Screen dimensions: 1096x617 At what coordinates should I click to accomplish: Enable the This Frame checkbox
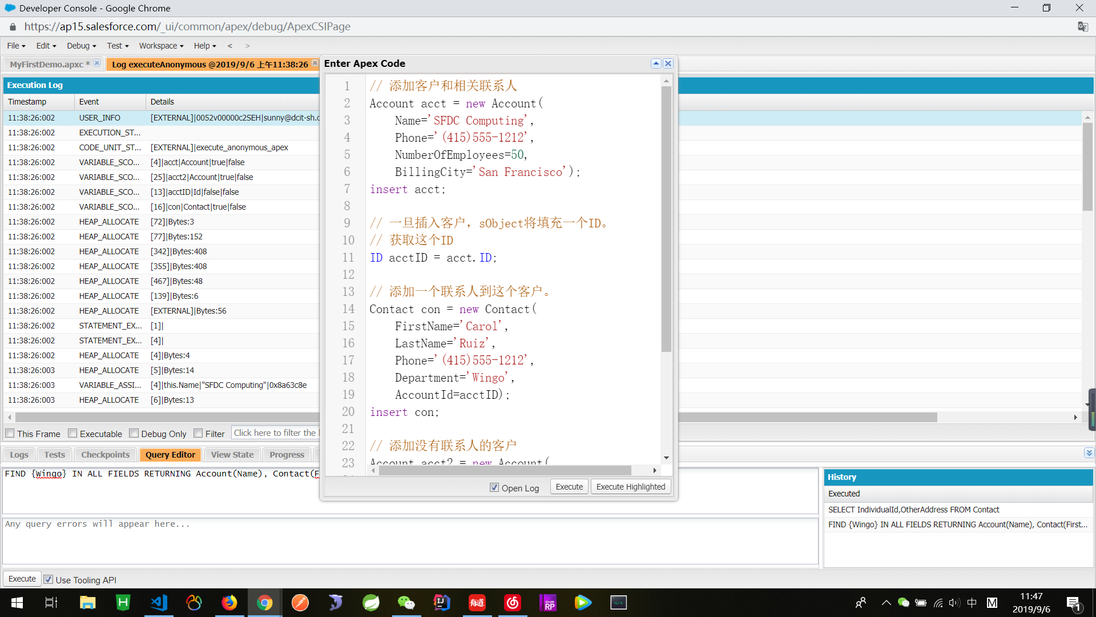10,434
